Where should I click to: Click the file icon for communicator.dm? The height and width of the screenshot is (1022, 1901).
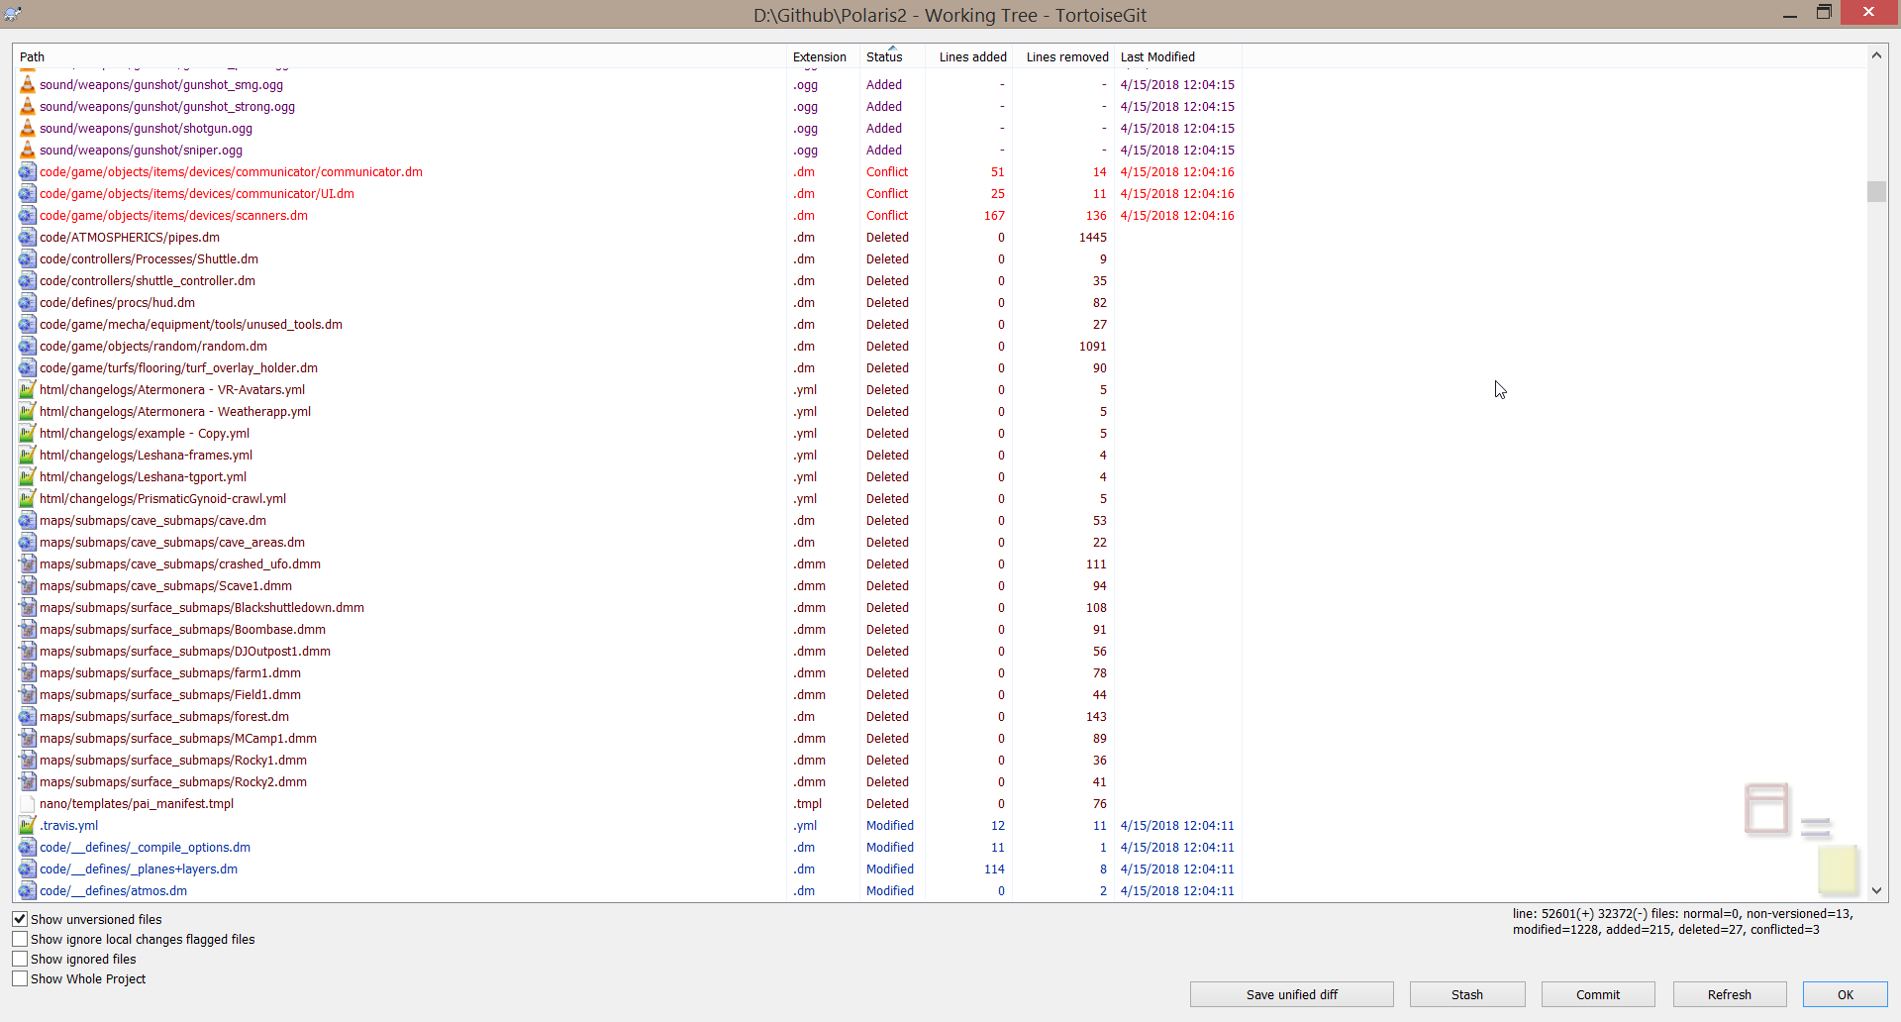click(28, 172)
